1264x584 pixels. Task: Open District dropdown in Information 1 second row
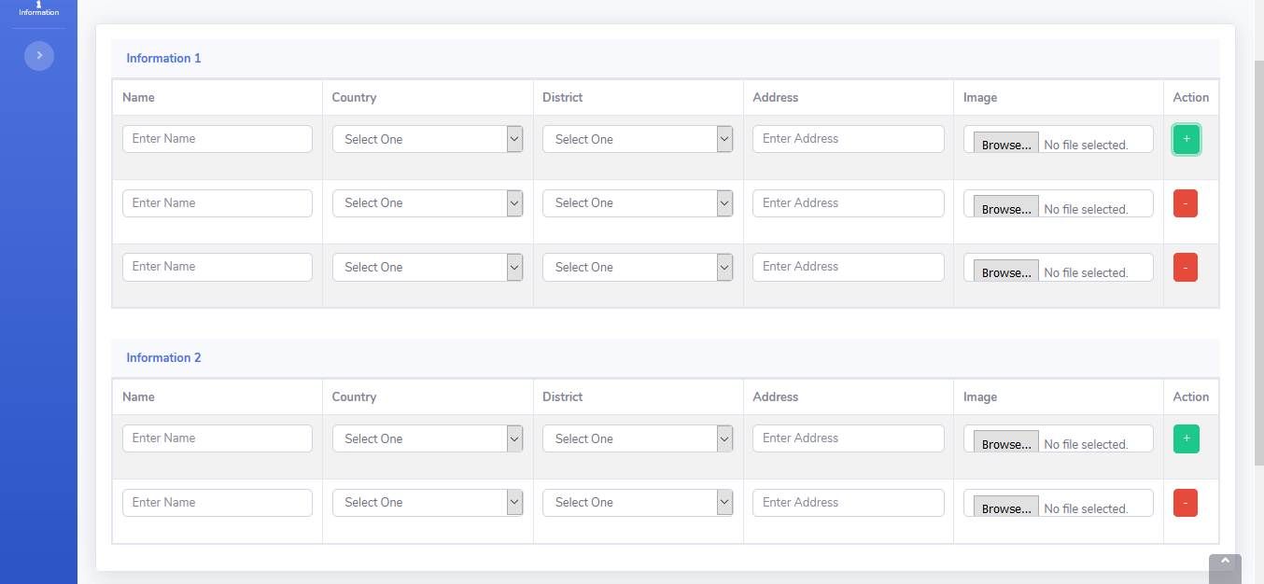point(638,203)
